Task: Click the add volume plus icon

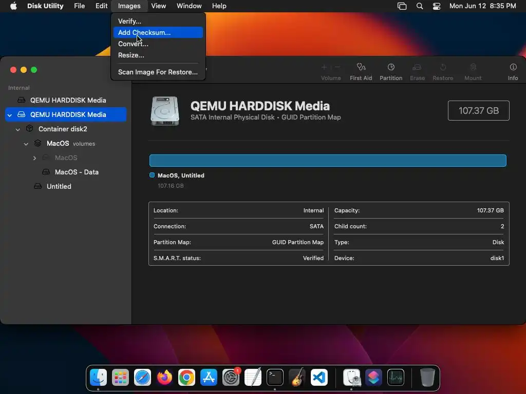Action: coord(324,67)
